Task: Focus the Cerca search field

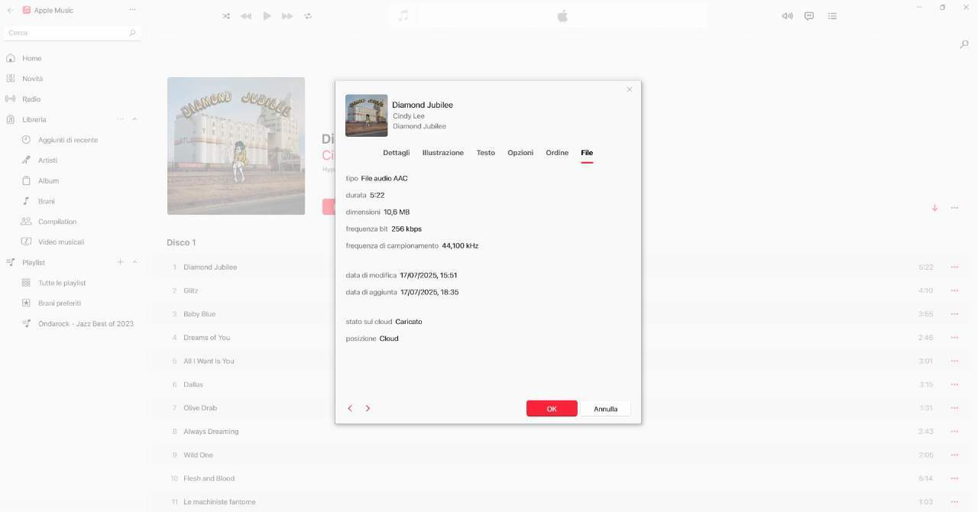Action: (73, 33)
